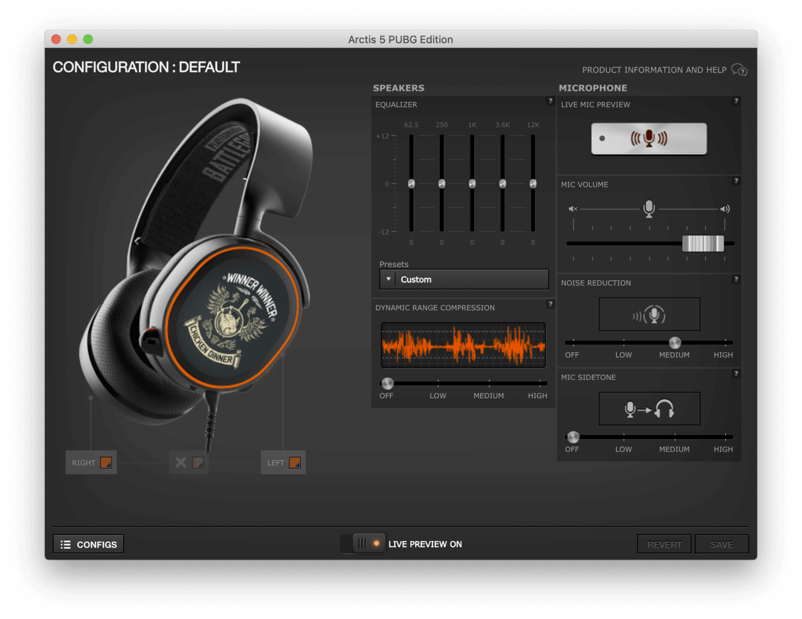Click the Dynamic Range Compression slider knob

coord(387,384)
